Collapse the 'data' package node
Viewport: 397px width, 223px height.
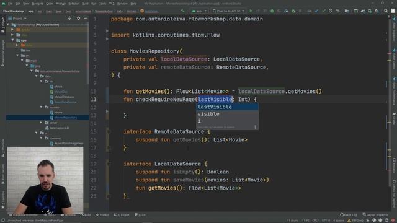click(37, 76)
